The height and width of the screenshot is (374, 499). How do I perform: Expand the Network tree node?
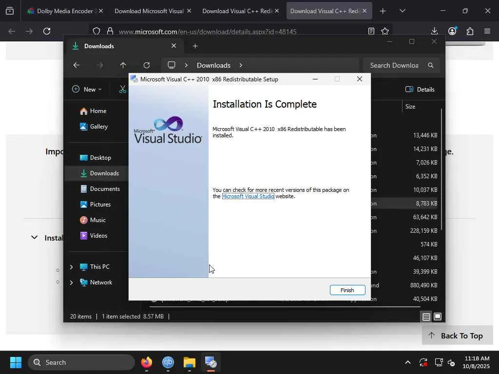(x=71, y=282)
